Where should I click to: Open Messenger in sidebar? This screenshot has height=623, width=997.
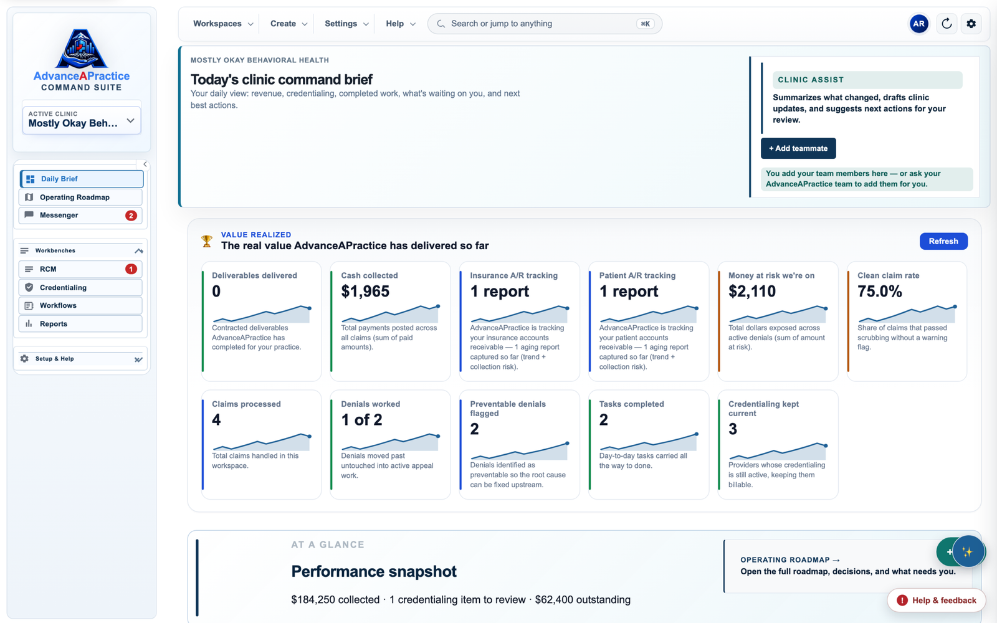(x=80, y=215)
